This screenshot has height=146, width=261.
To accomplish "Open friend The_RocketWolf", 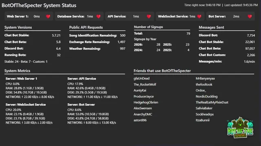I will pos(145,84).
